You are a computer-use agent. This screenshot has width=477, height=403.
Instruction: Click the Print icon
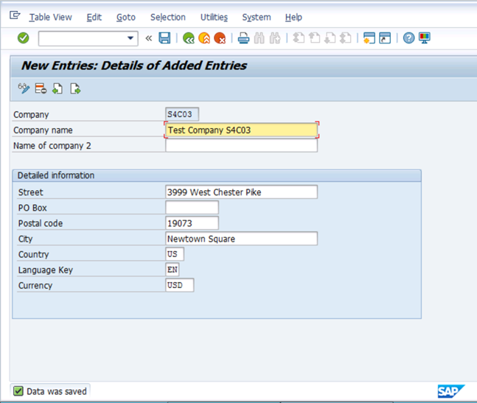243,38
